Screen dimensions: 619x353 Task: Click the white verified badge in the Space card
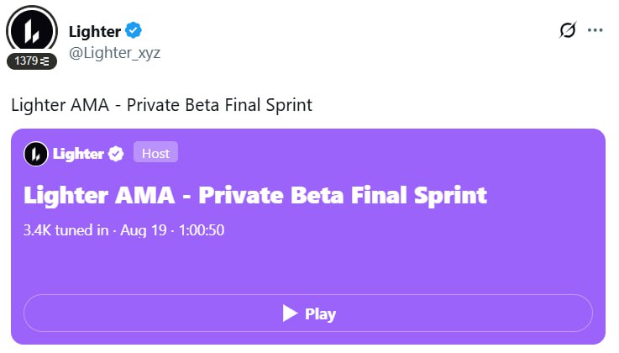[116, 154]
